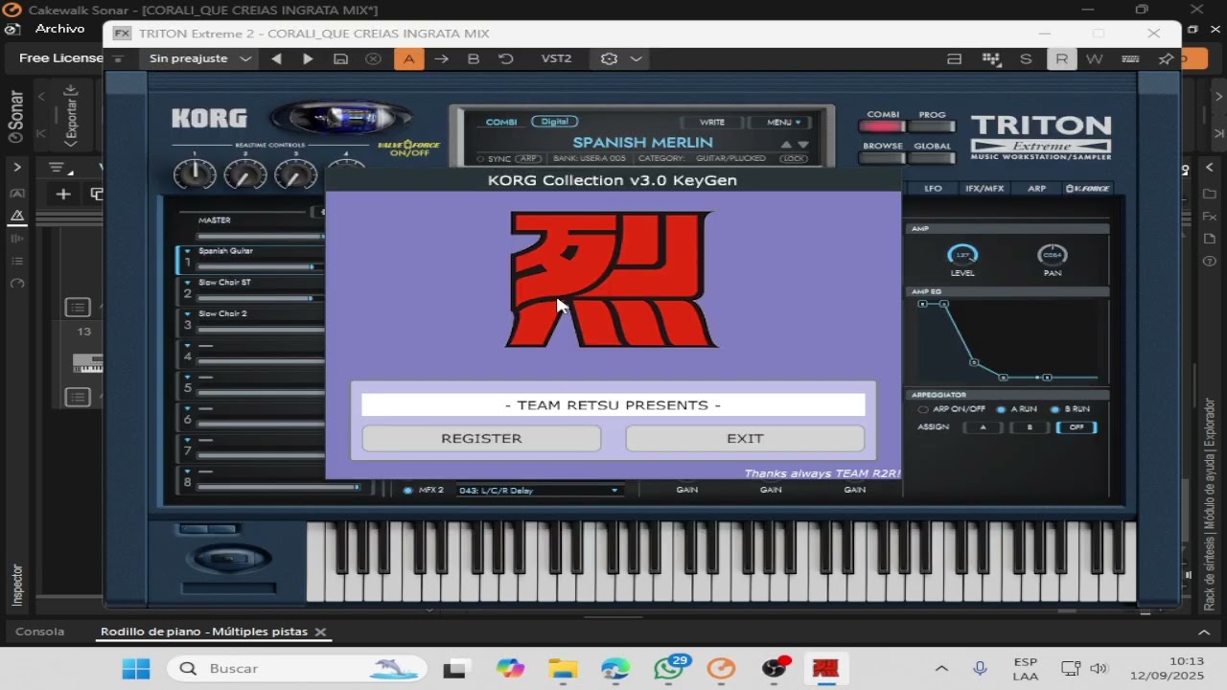1227x690 pixels.
Task: Assign arpeggiator A button
Action: [983, 427]
